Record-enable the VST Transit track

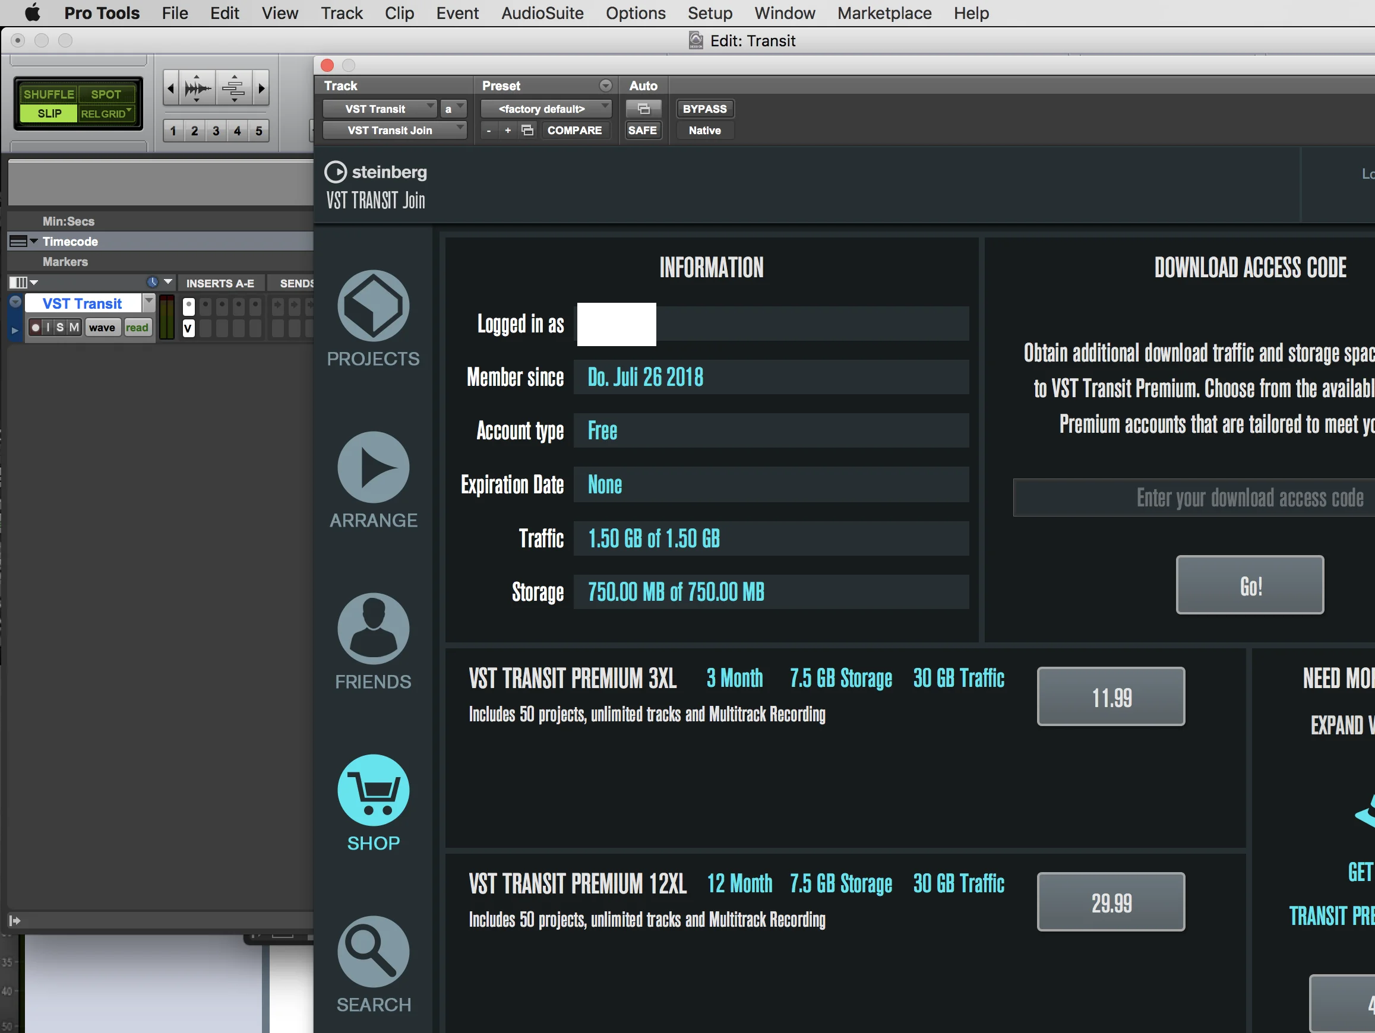pos(36,327)
